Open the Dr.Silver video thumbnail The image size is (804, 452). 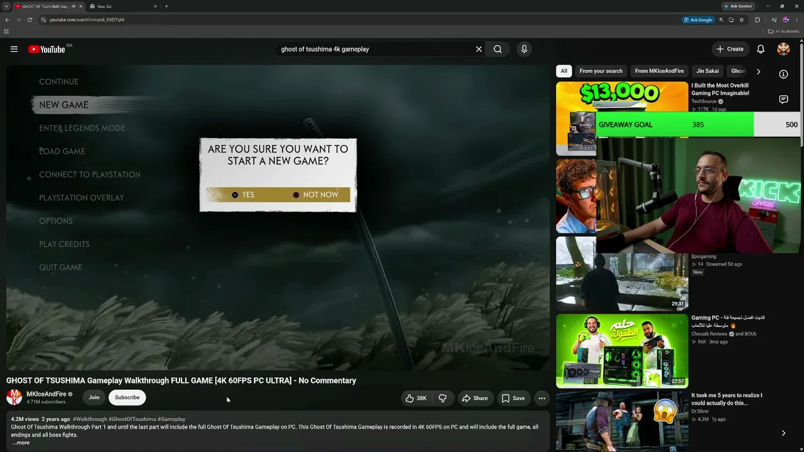pyautogui.click(x=622, y=421)
